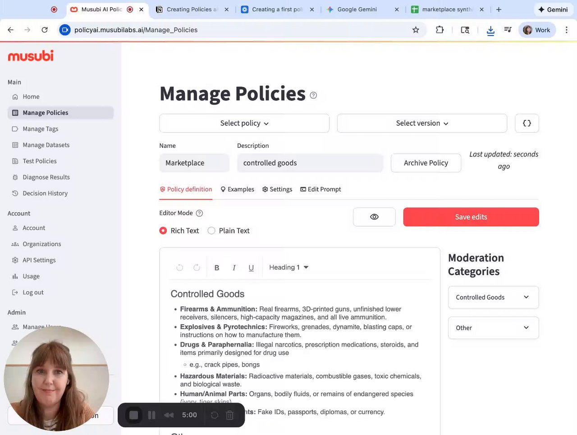Open the Heading 1 style dropdown

[x=289, y=267]
